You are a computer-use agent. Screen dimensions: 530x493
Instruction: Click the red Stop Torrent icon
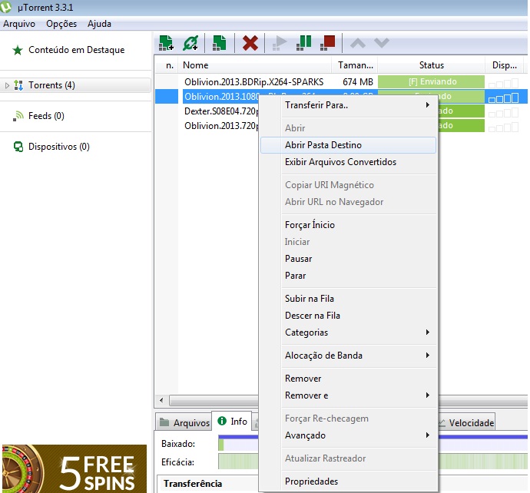click(327, 43)
